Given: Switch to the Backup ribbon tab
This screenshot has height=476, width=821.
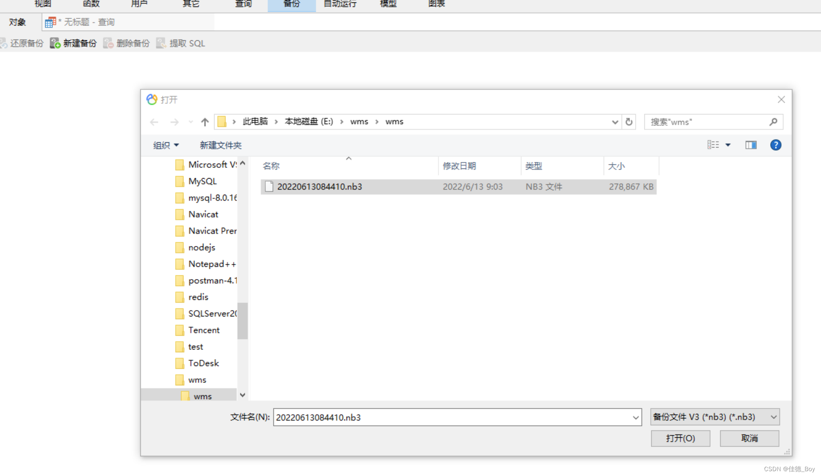Looking at the screenshot, I should pyautogui.click(x=292, y=4).
